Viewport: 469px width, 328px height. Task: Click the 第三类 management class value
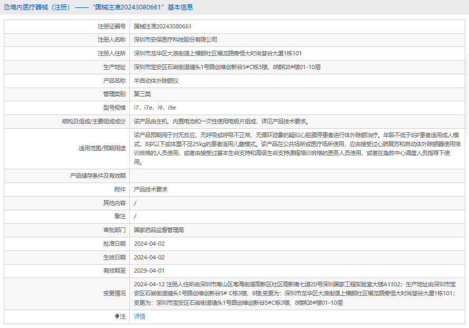(142, 94)
